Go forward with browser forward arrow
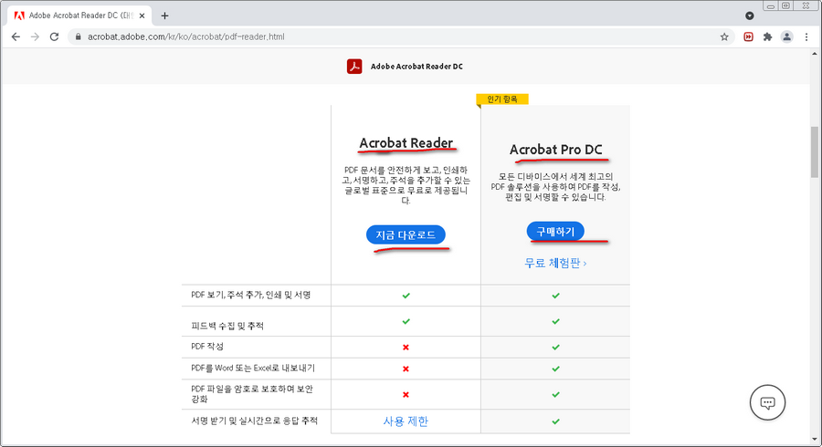 pyautogui.click(x=35, y=36)
